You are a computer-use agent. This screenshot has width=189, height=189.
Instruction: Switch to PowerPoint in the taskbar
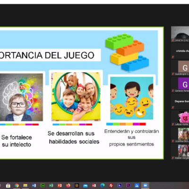(x=60, y=186)
